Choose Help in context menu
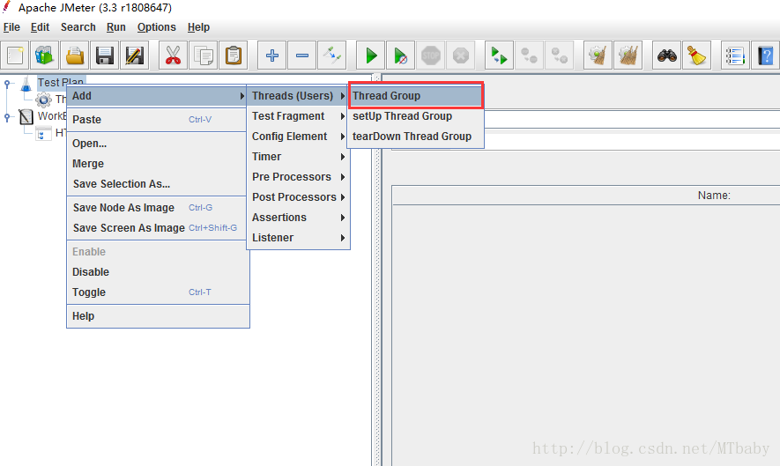780x466 pixels. [158, 316]
